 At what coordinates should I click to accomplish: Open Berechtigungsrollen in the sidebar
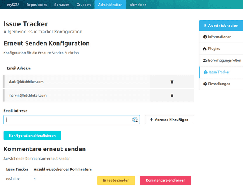pyautogui.click(x=221, y=61)
